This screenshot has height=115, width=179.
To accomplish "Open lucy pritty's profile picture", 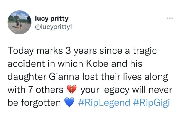I will [x=20, y=22].
